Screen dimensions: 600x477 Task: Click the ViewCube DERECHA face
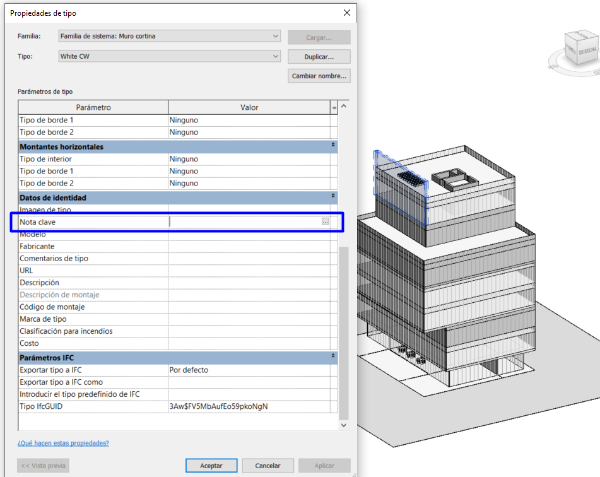587,51
